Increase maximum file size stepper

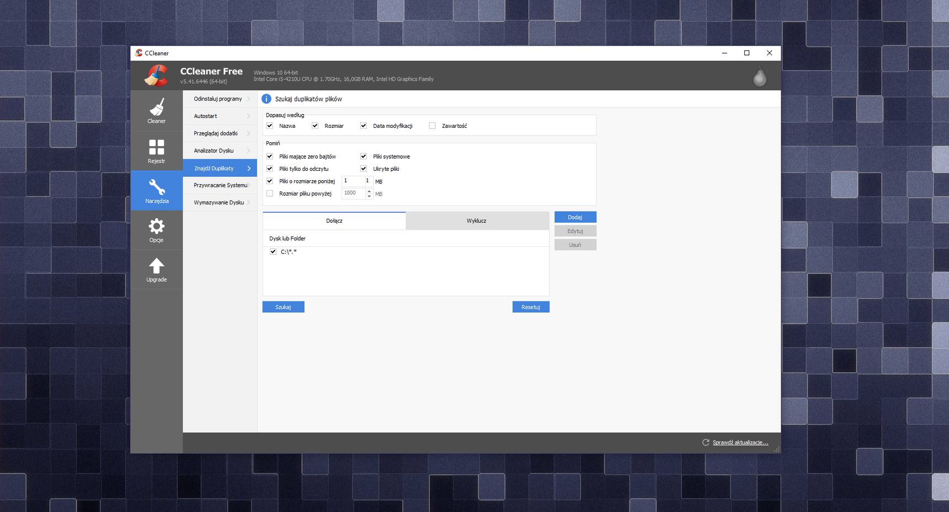tap(369, 191)
